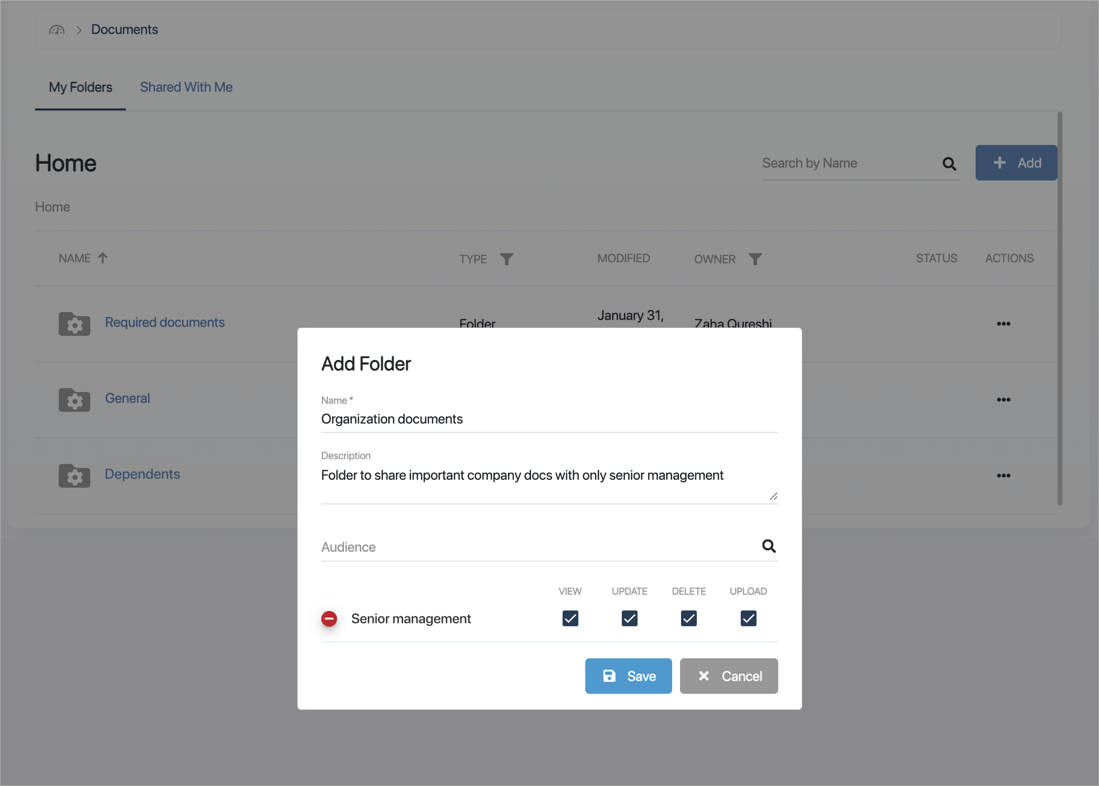
Task: Click the dashboard home icon in breadcrumb
Action: tap(57, 30)
